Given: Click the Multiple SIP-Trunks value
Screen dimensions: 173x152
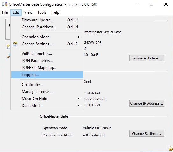Looking at the screenshot, I should (x=97, y=128).
